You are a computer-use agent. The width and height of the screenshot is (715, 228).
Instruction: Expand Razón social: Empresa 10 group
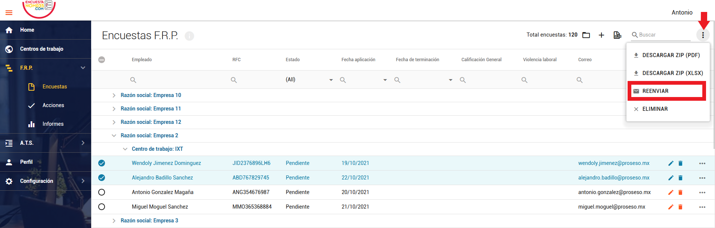point(114,96)
